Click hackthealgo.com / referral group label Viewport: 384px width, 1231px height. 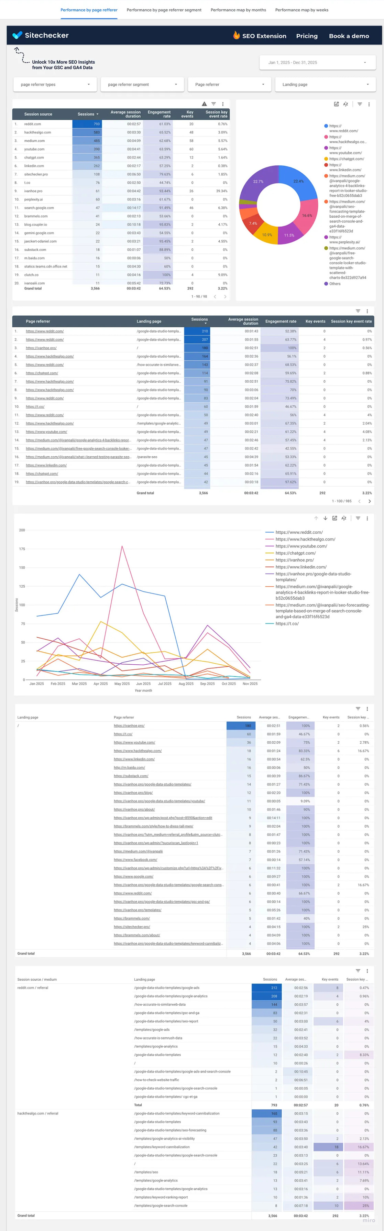pos(38,1113)
